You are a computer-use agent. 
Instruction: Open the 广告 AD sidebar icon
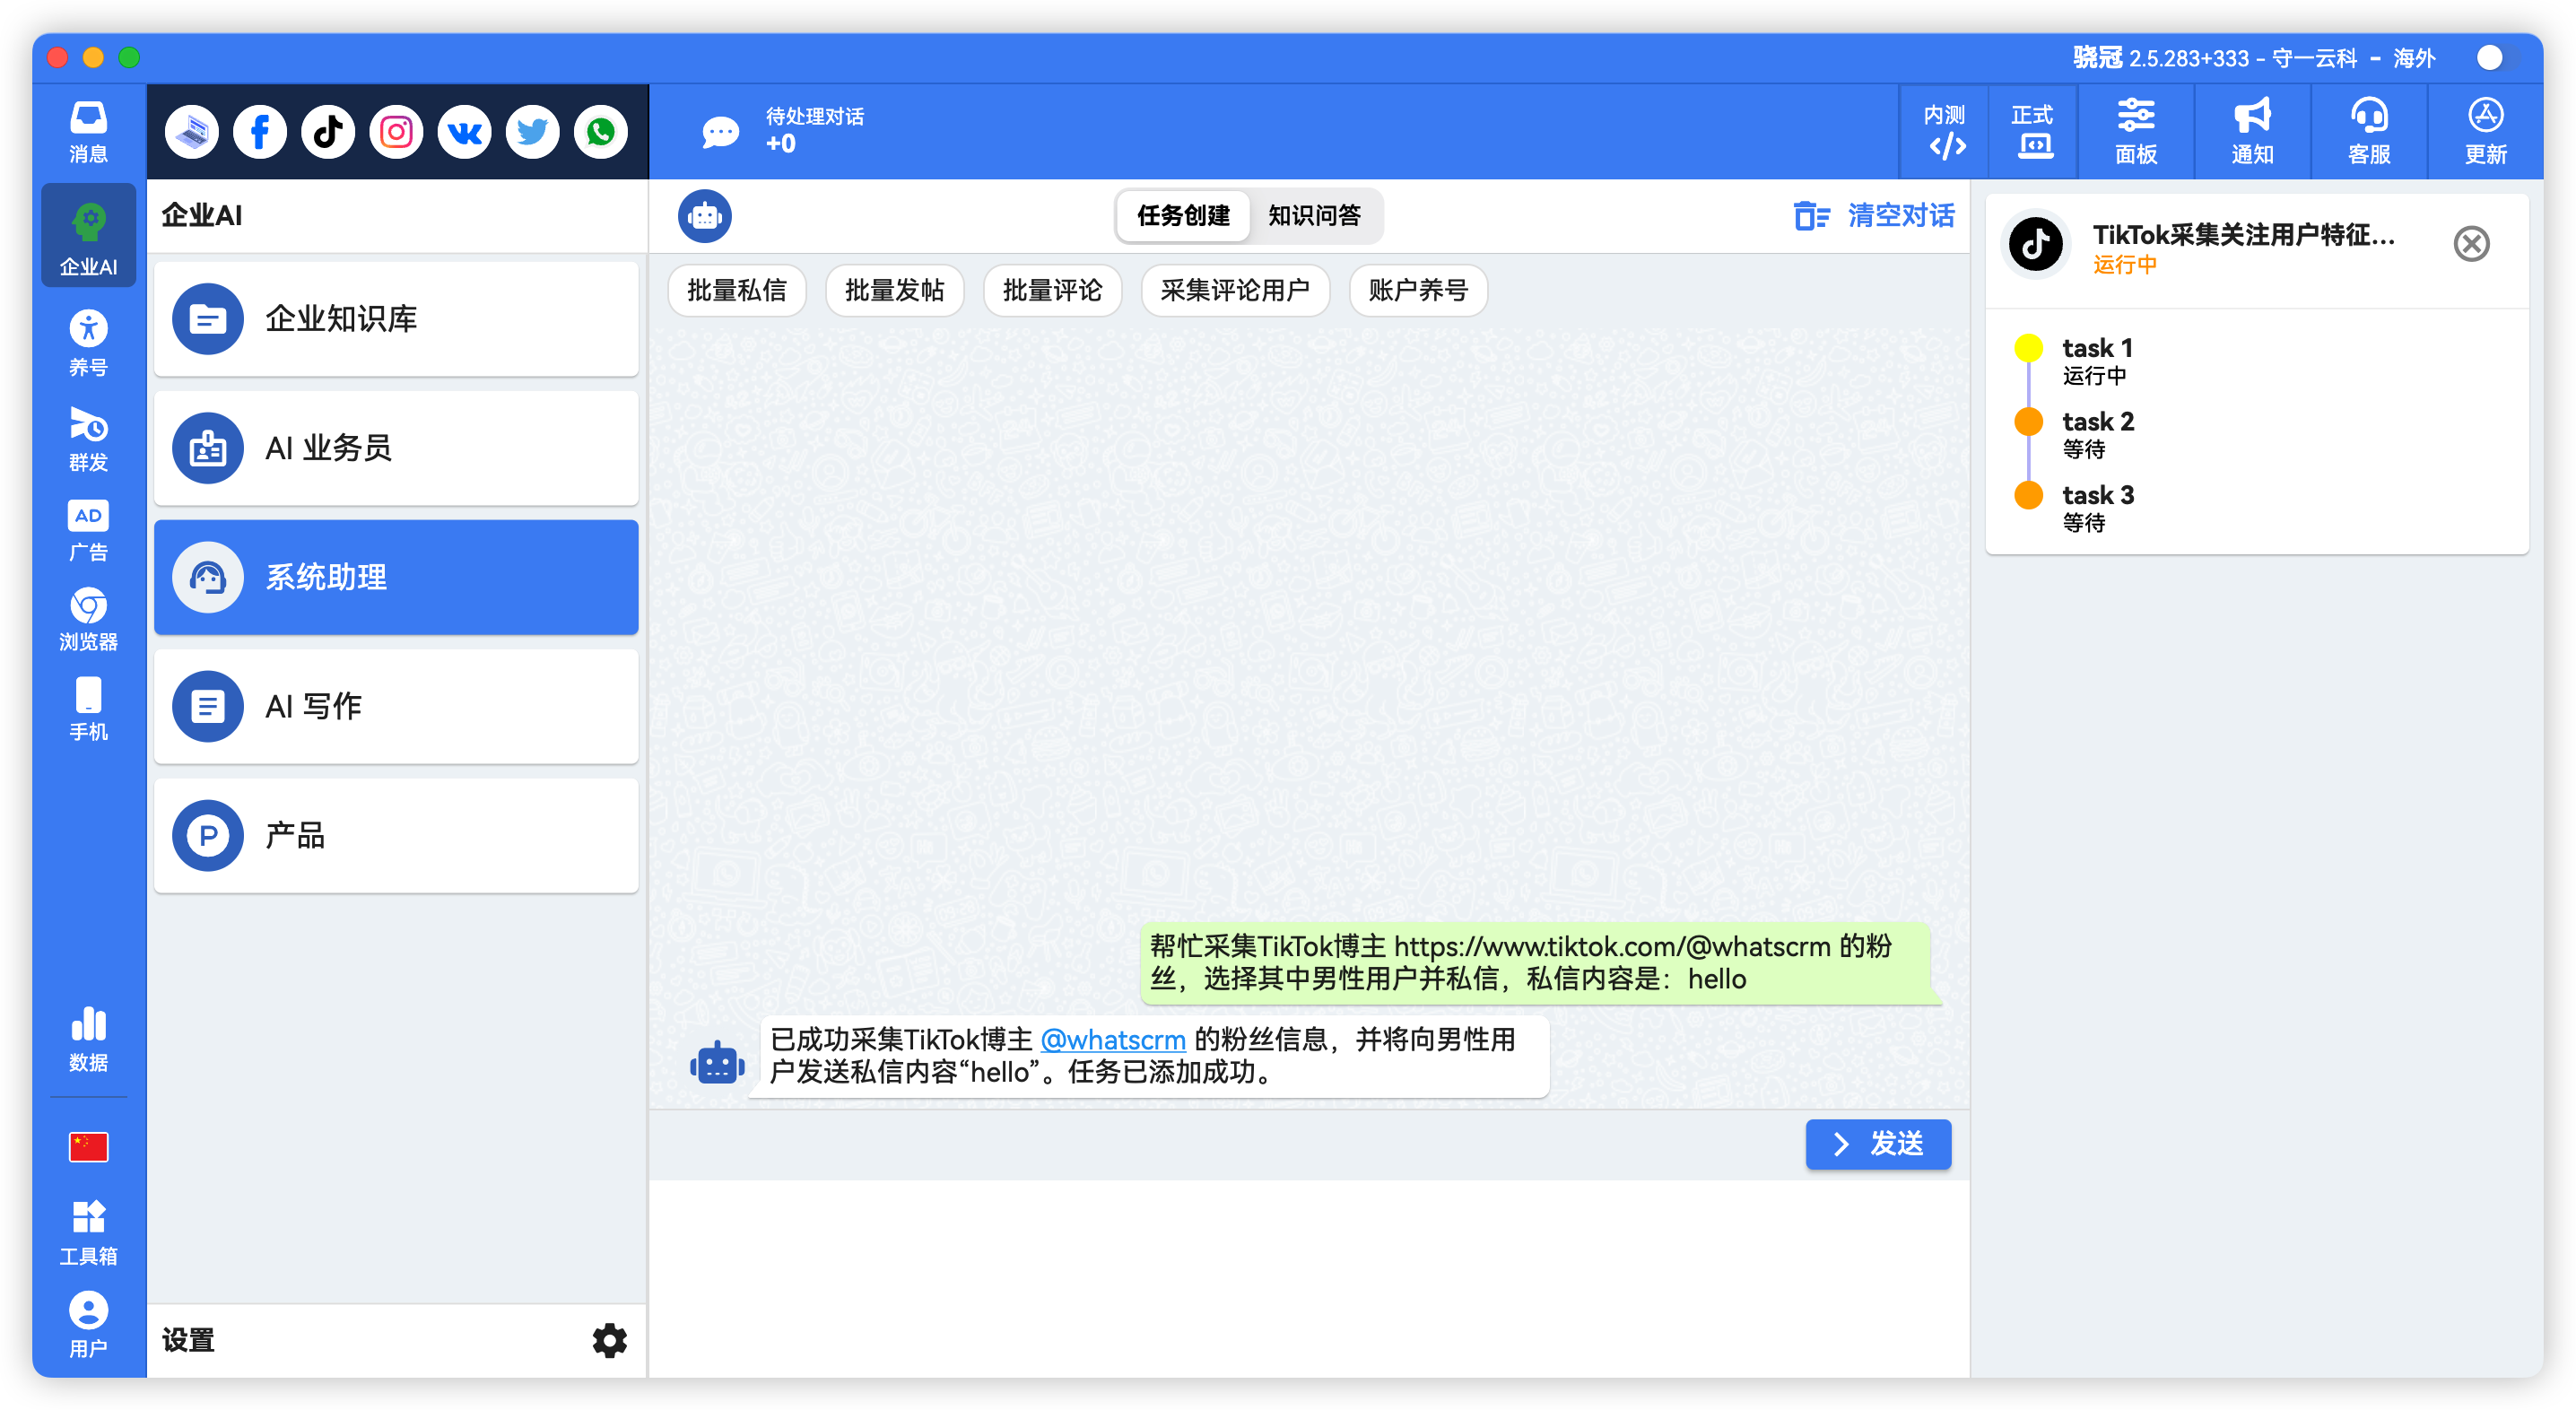click(88, 530)
